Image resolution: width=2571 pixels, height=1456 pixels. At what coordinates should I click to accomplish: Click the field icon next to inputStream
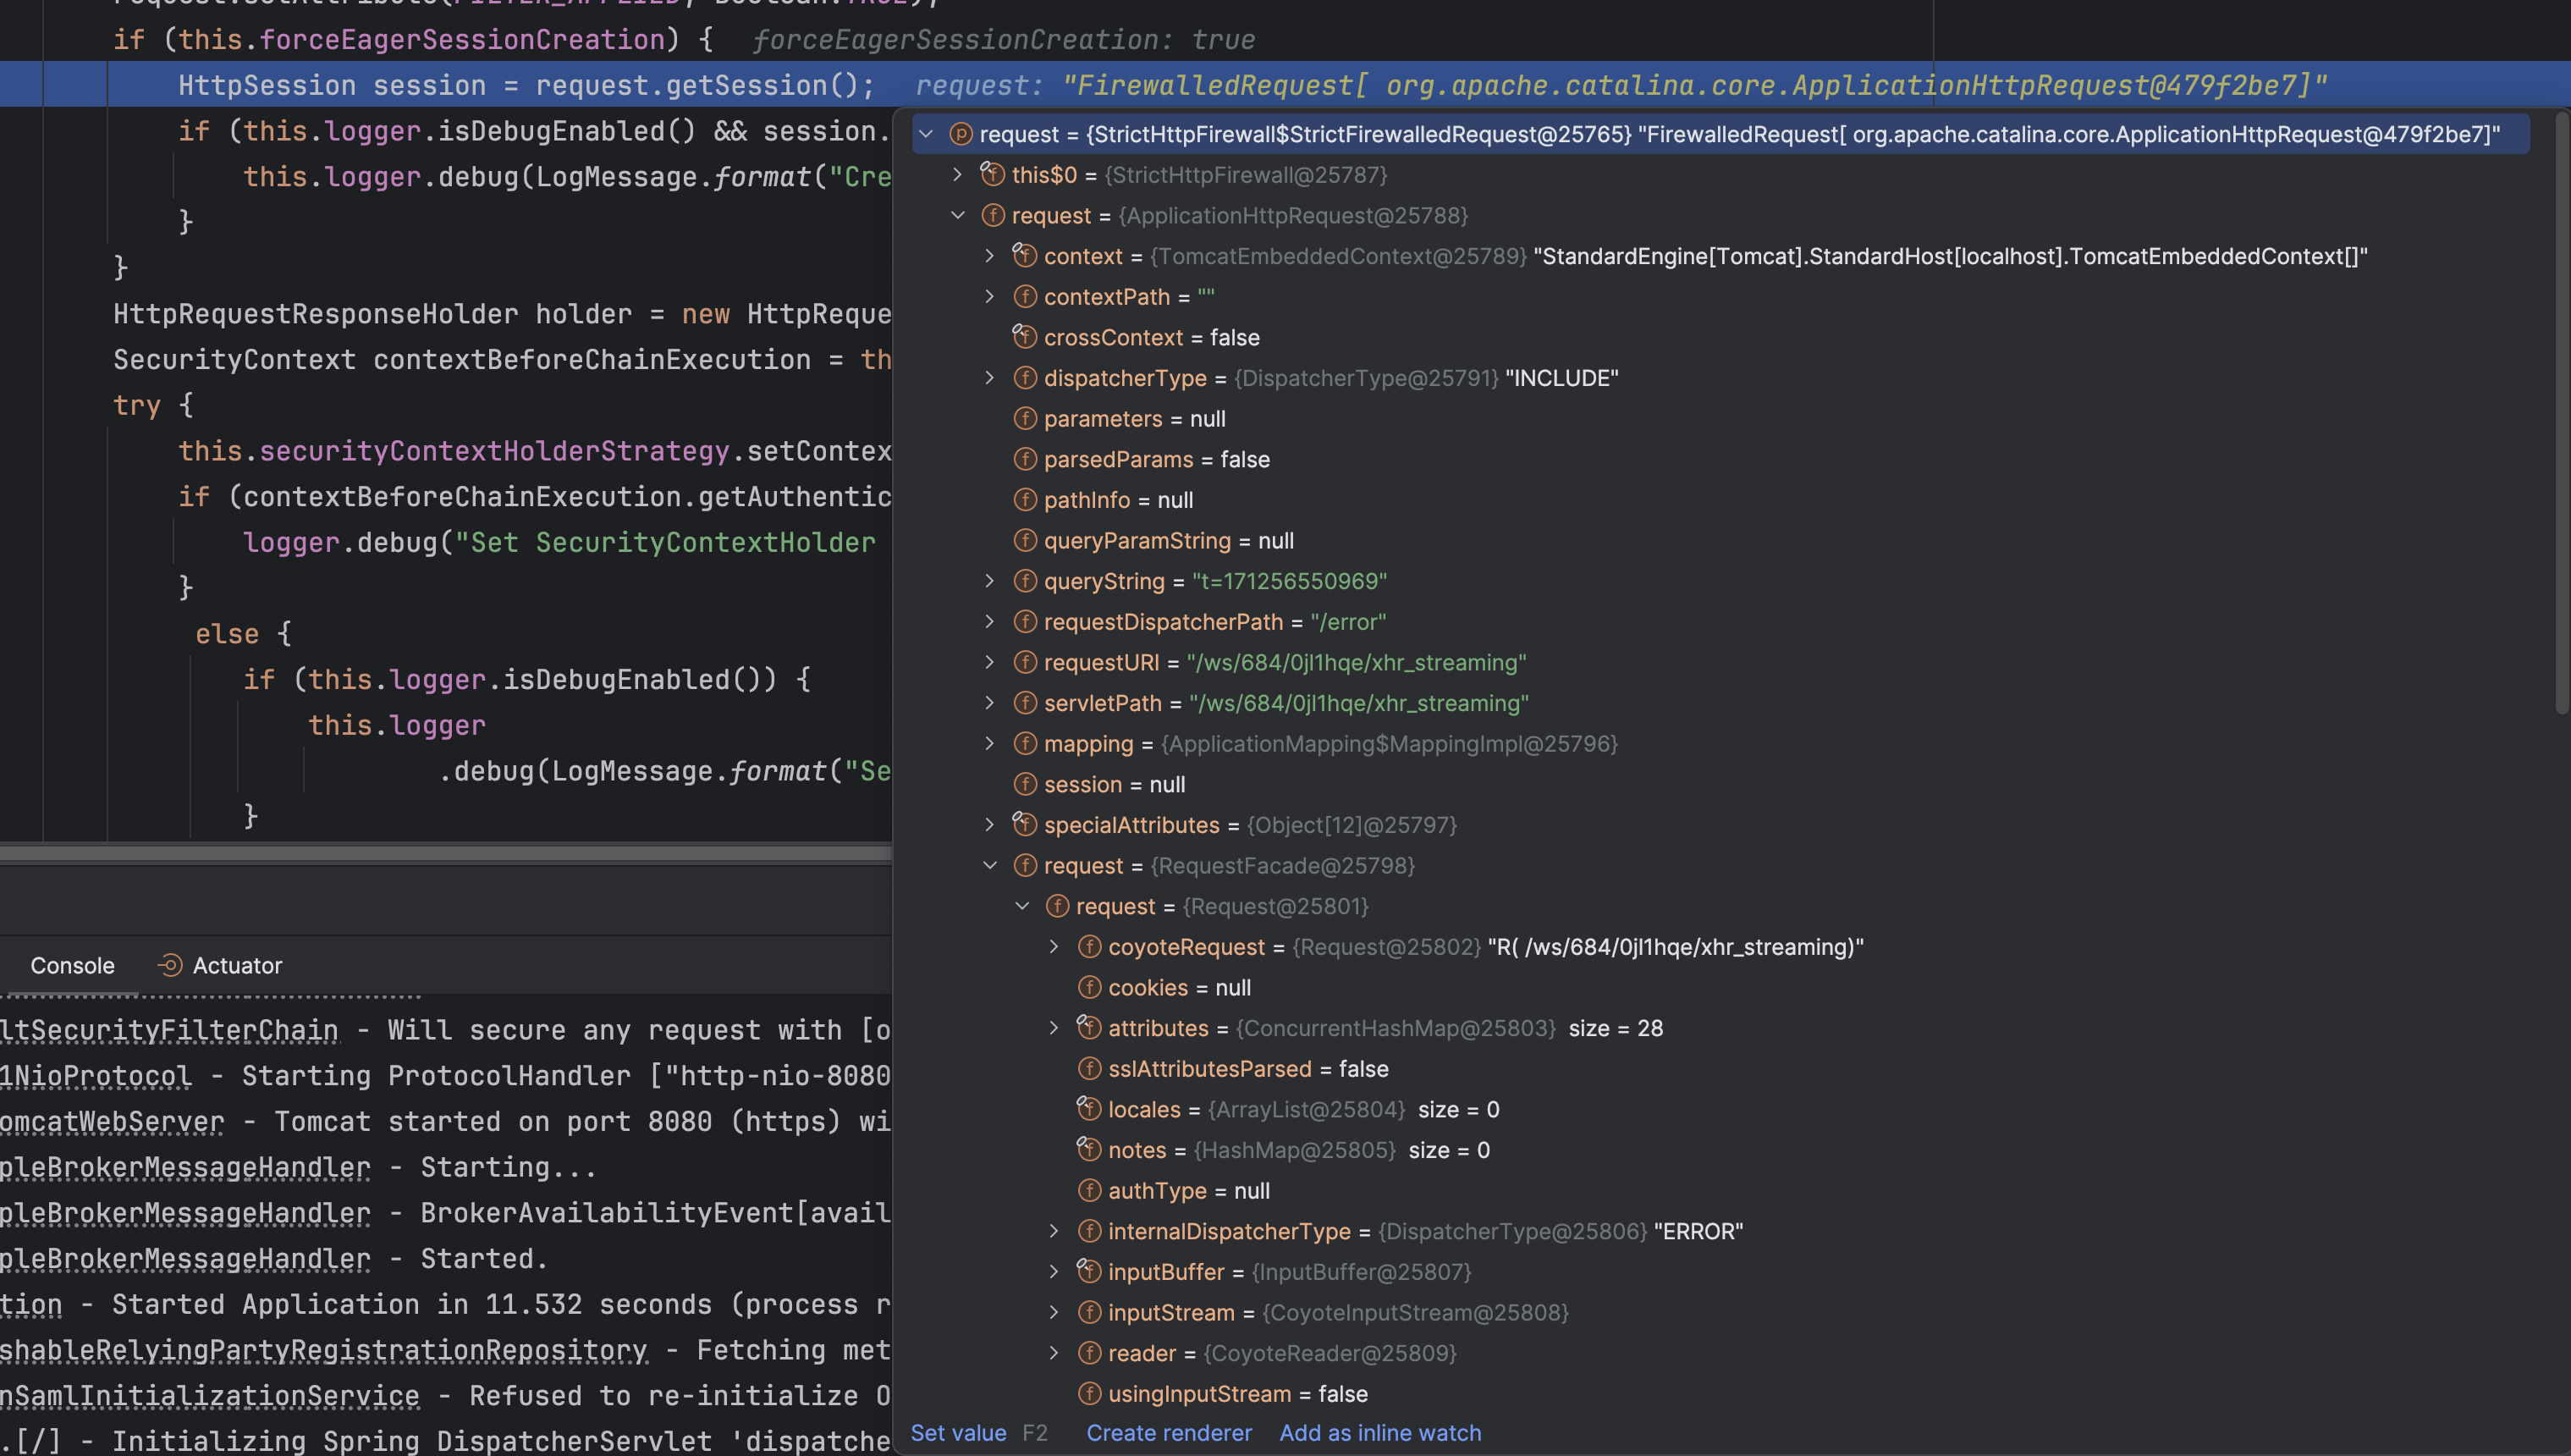(1089, 1312)
